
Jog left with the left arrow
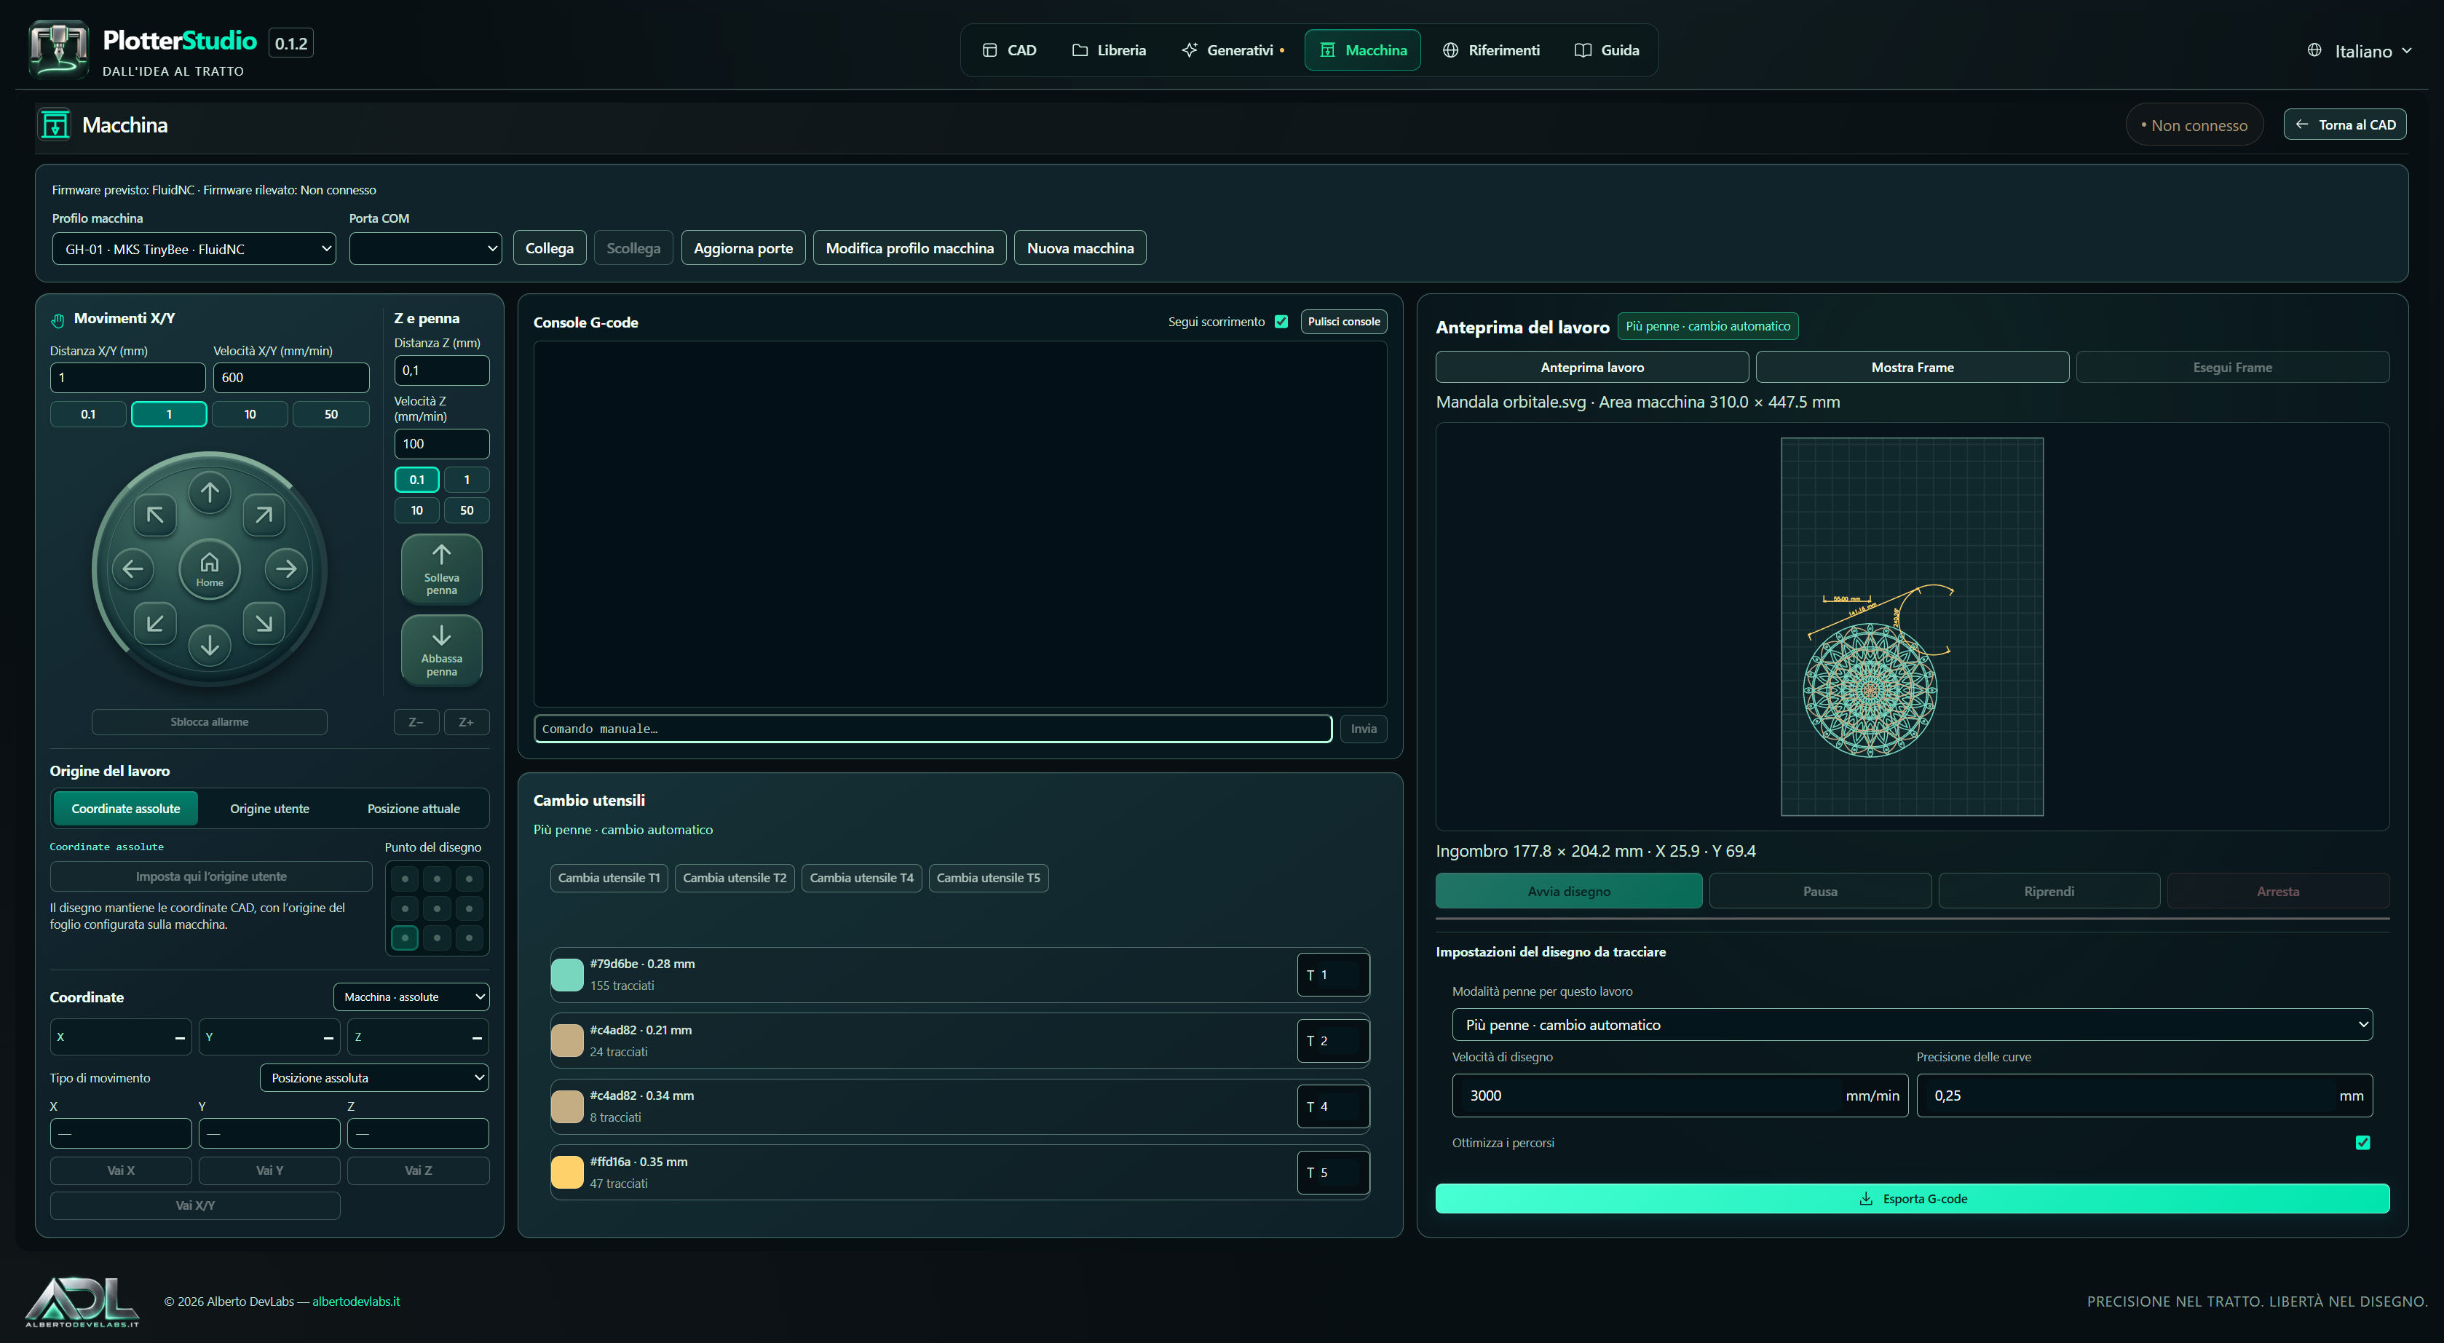point(133,569)
